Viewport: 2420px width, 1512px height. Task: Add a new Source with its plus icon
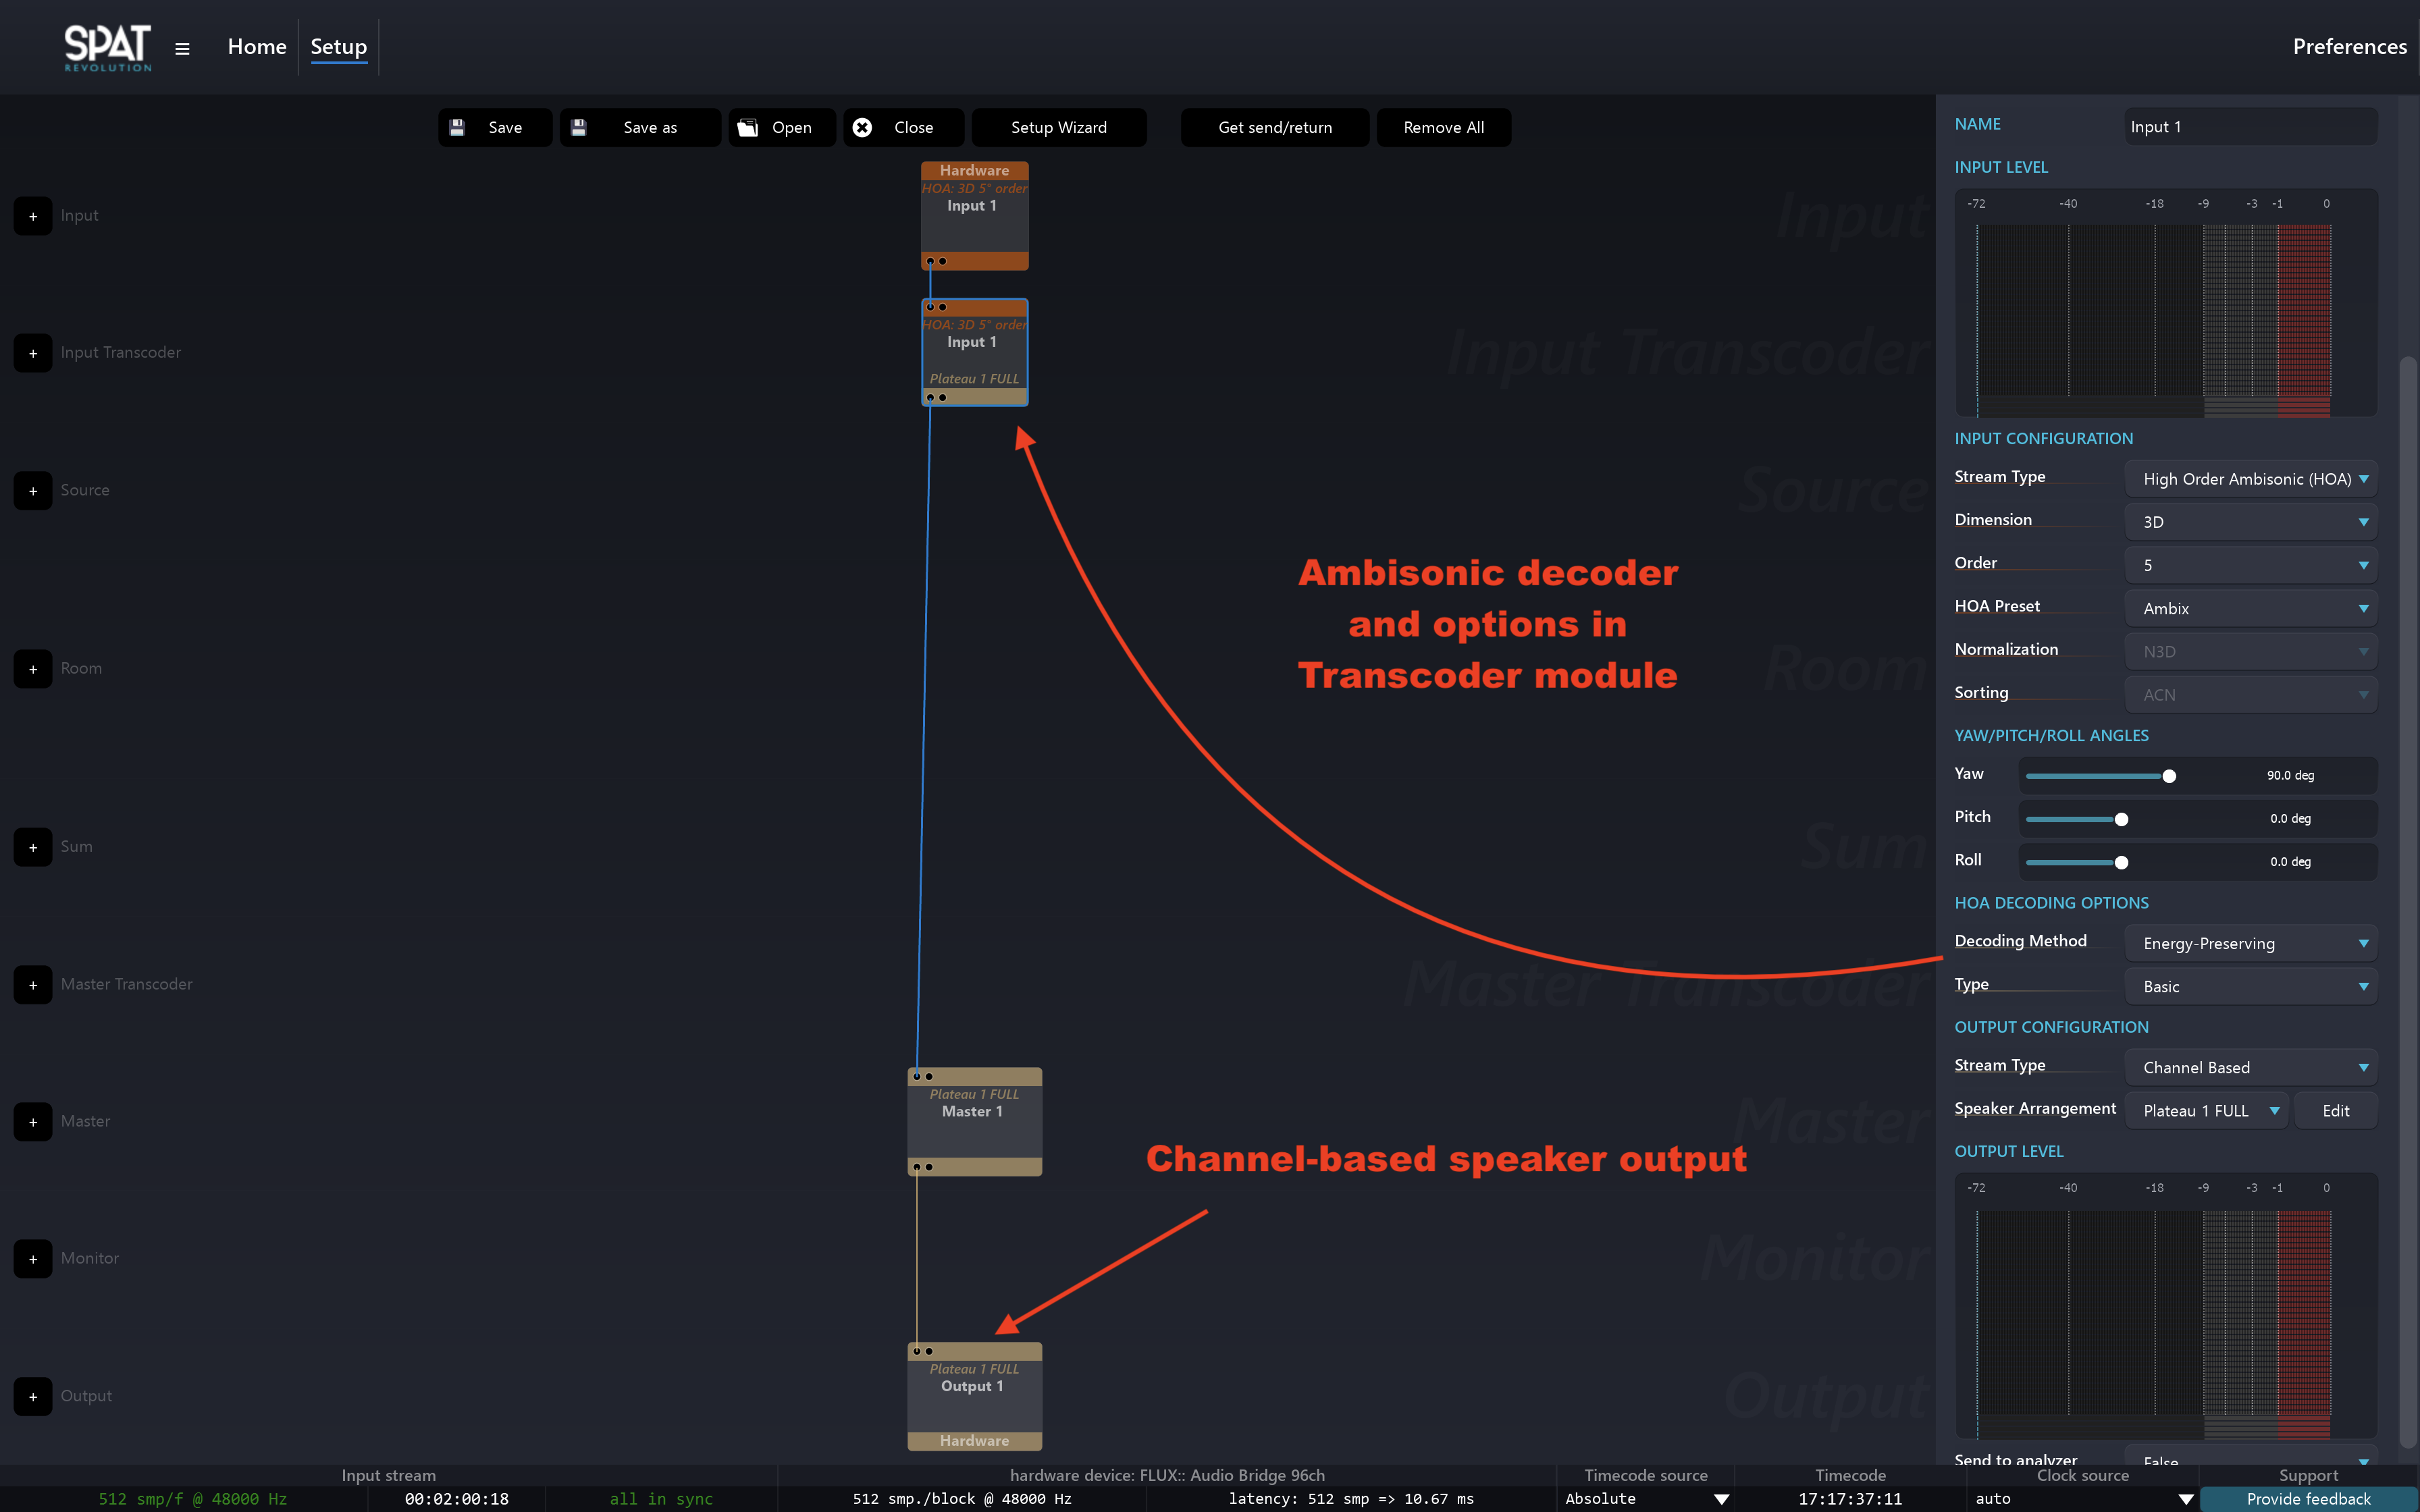pos(33,491)
